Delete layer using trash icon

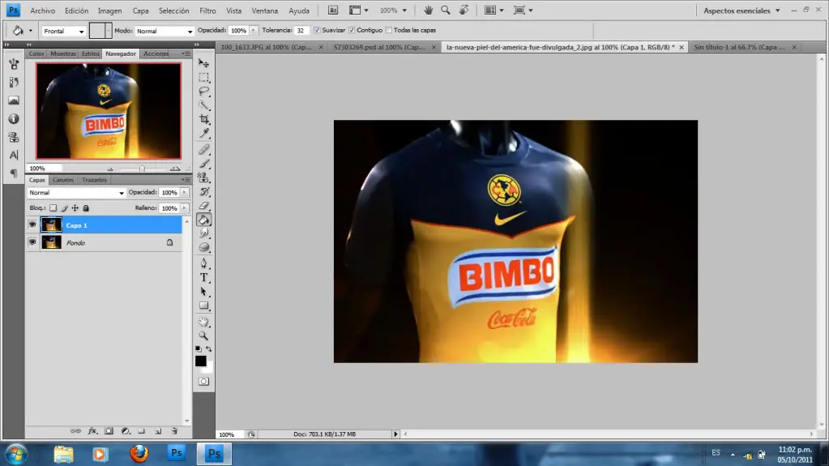click(174, 431)
